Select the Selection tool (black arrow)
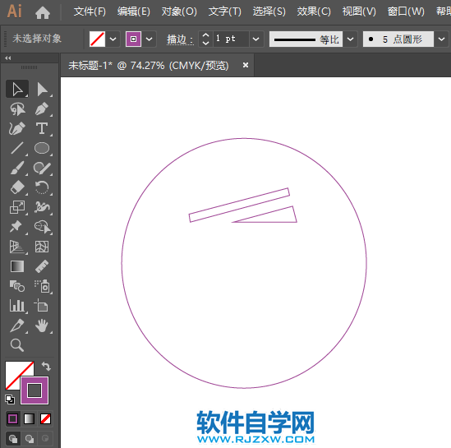This screenshot has width=451, height=448. point(17,90)
